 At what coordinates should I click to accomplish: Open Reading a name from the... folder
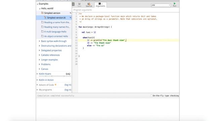[x=57, y=23]
